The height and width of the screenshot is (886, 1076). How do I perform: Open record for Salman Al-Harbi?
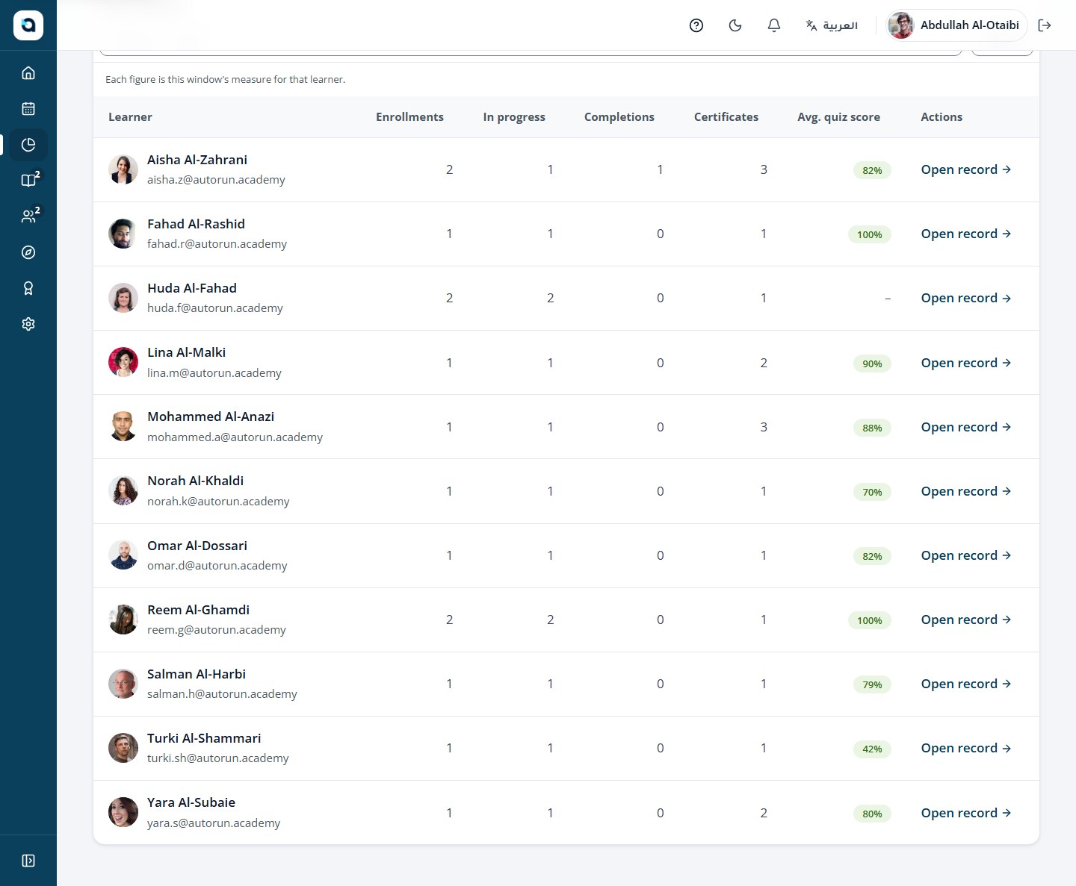point(966,684)
